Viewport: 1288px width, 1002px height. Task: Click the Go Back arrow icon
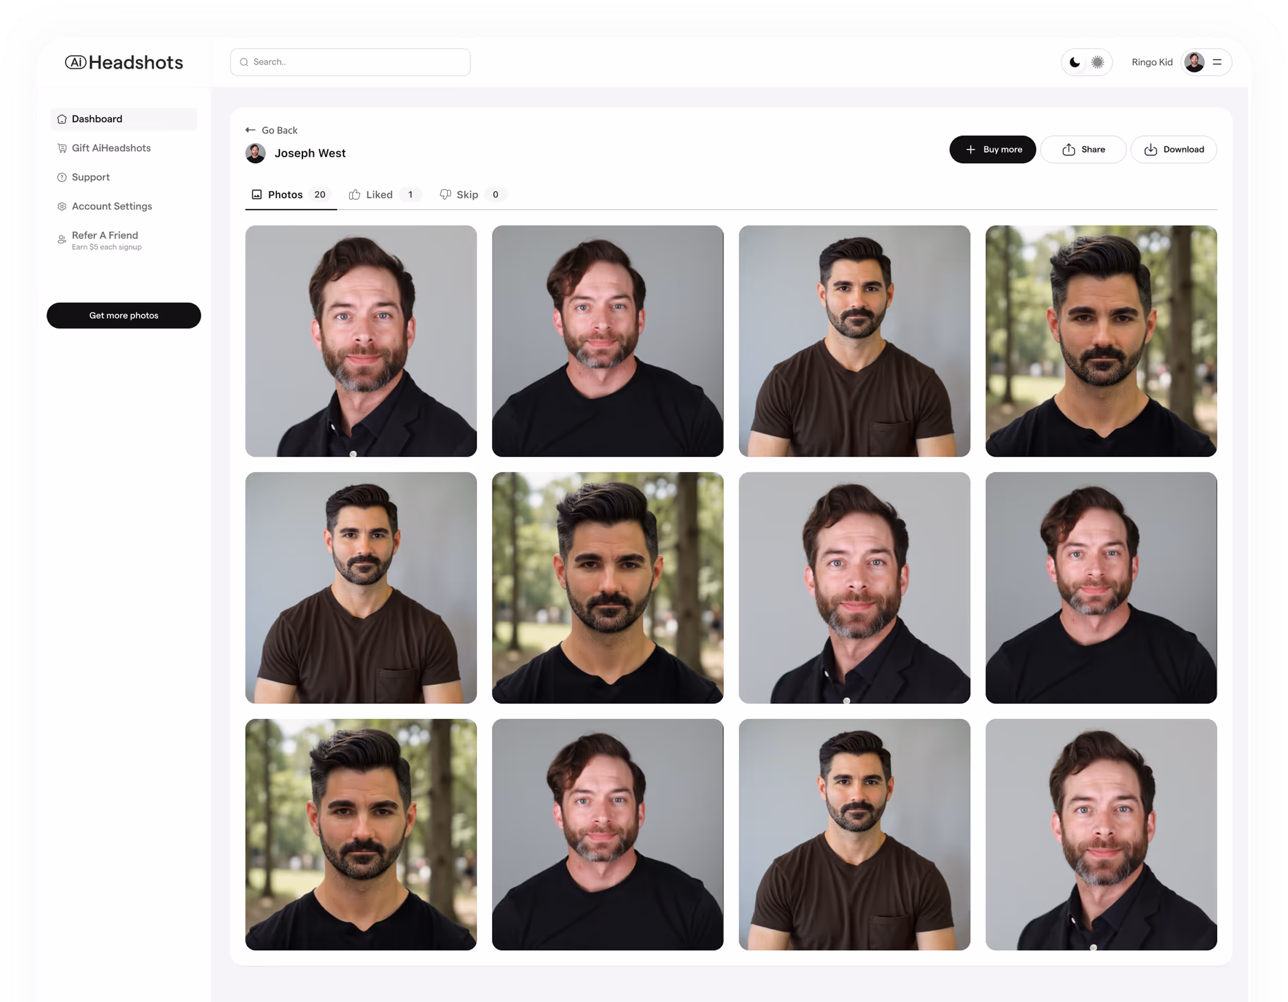click(250, 130)
